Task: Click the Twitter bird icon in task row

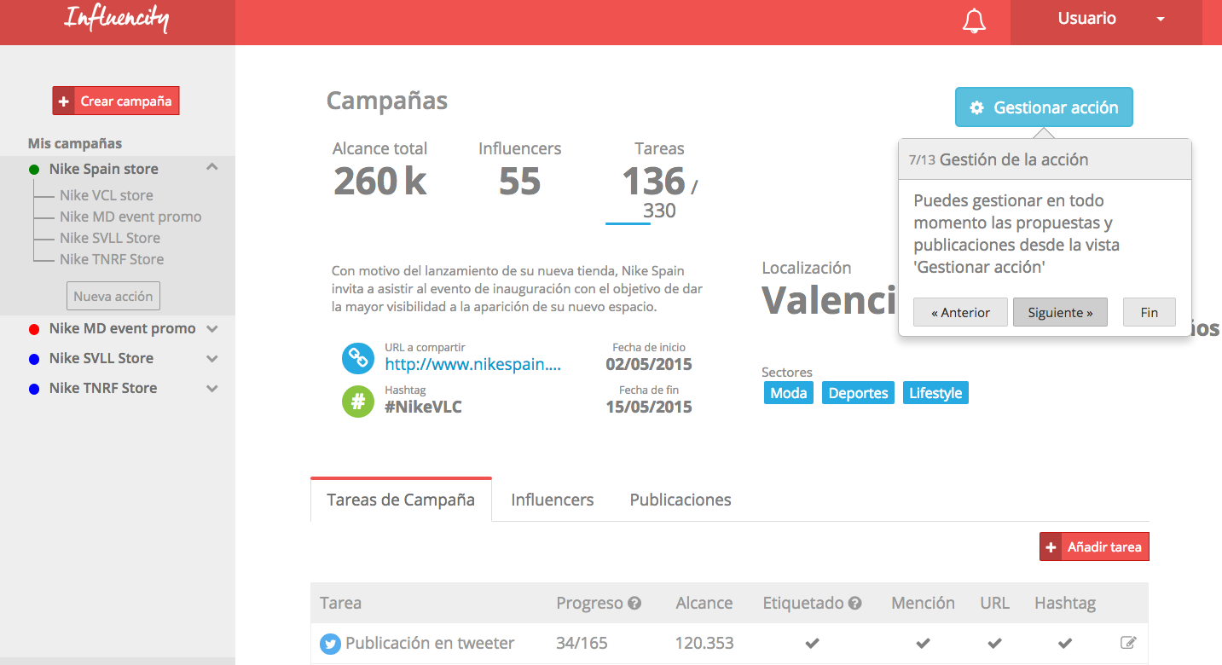Action: (x=330, y=644)
